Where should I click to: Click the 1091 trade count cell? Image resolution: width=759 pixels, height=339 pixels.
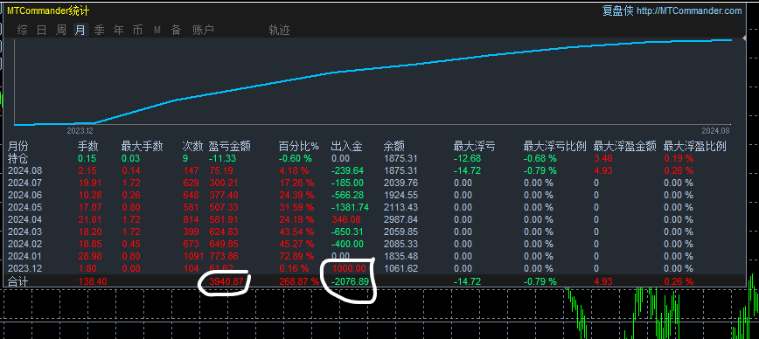(x=193, y=256)
